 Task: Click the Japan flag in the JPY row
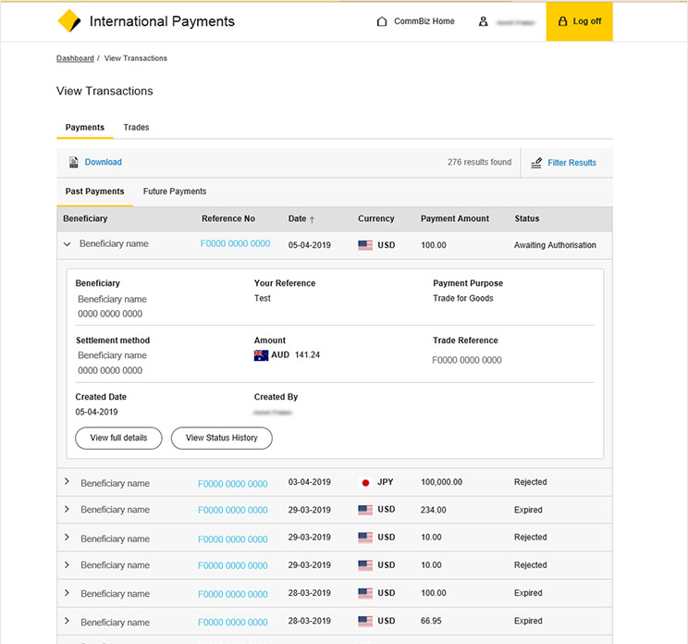click(x=365, y=482)
